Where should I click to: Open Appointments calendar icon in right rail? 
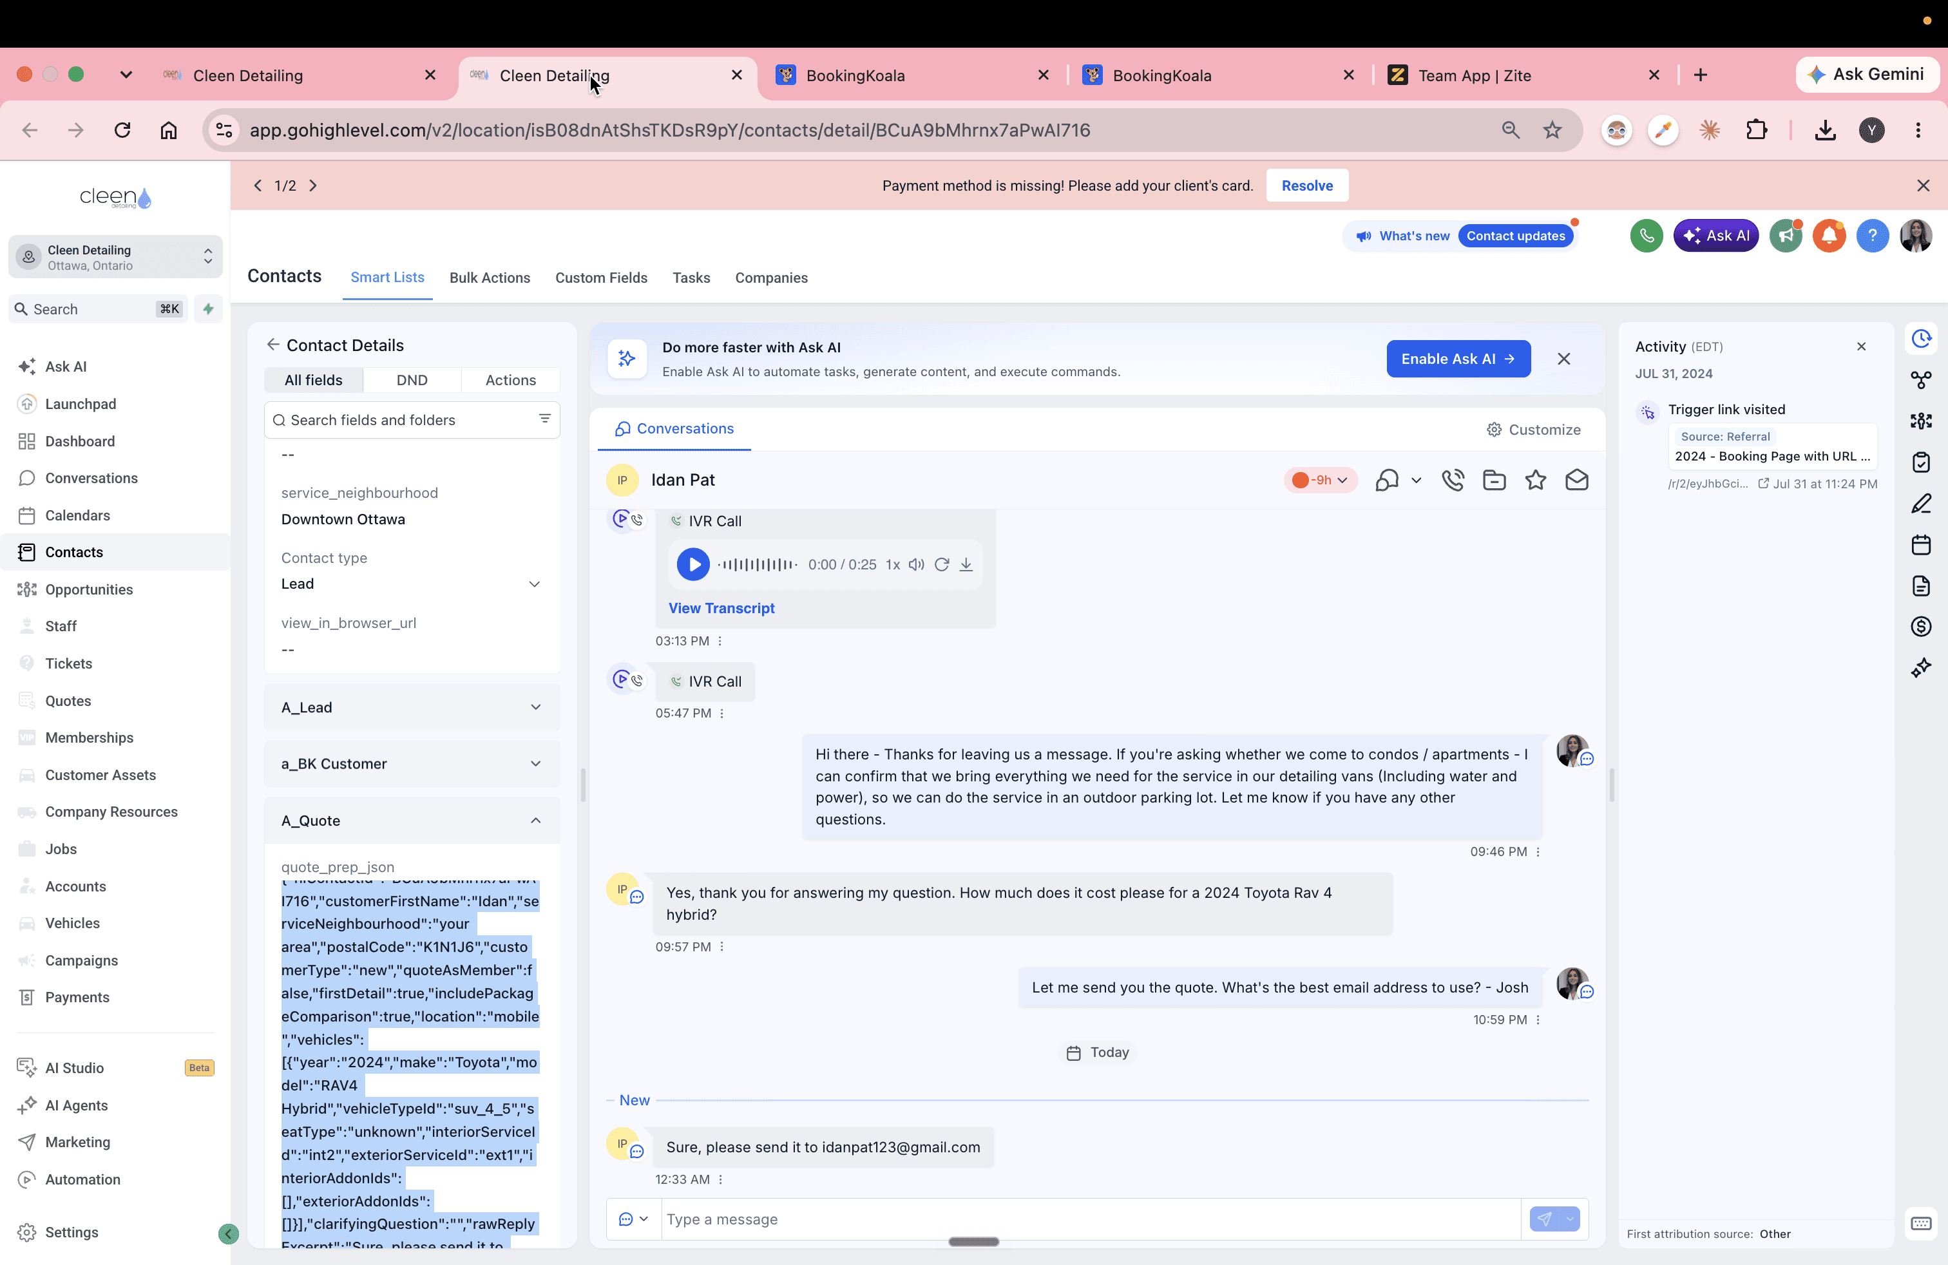pyautogui.click(x=1921, y=544)
